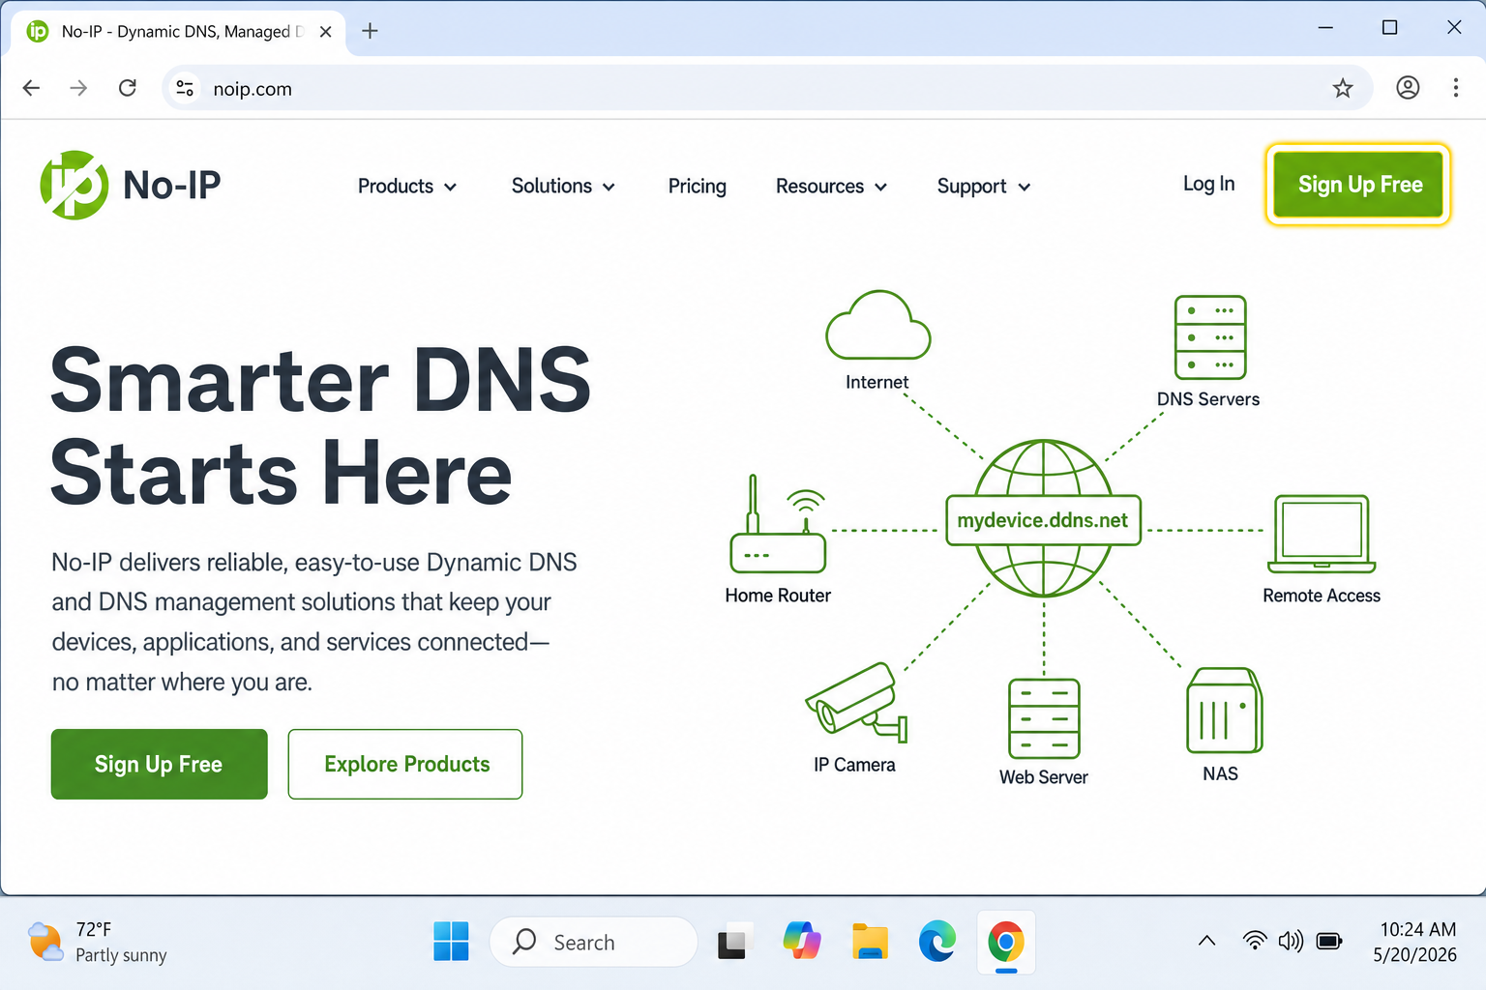The image size is (1486, 990).
Task: Open Wi-Fi network settings in tray
Action: (1255, 941)
